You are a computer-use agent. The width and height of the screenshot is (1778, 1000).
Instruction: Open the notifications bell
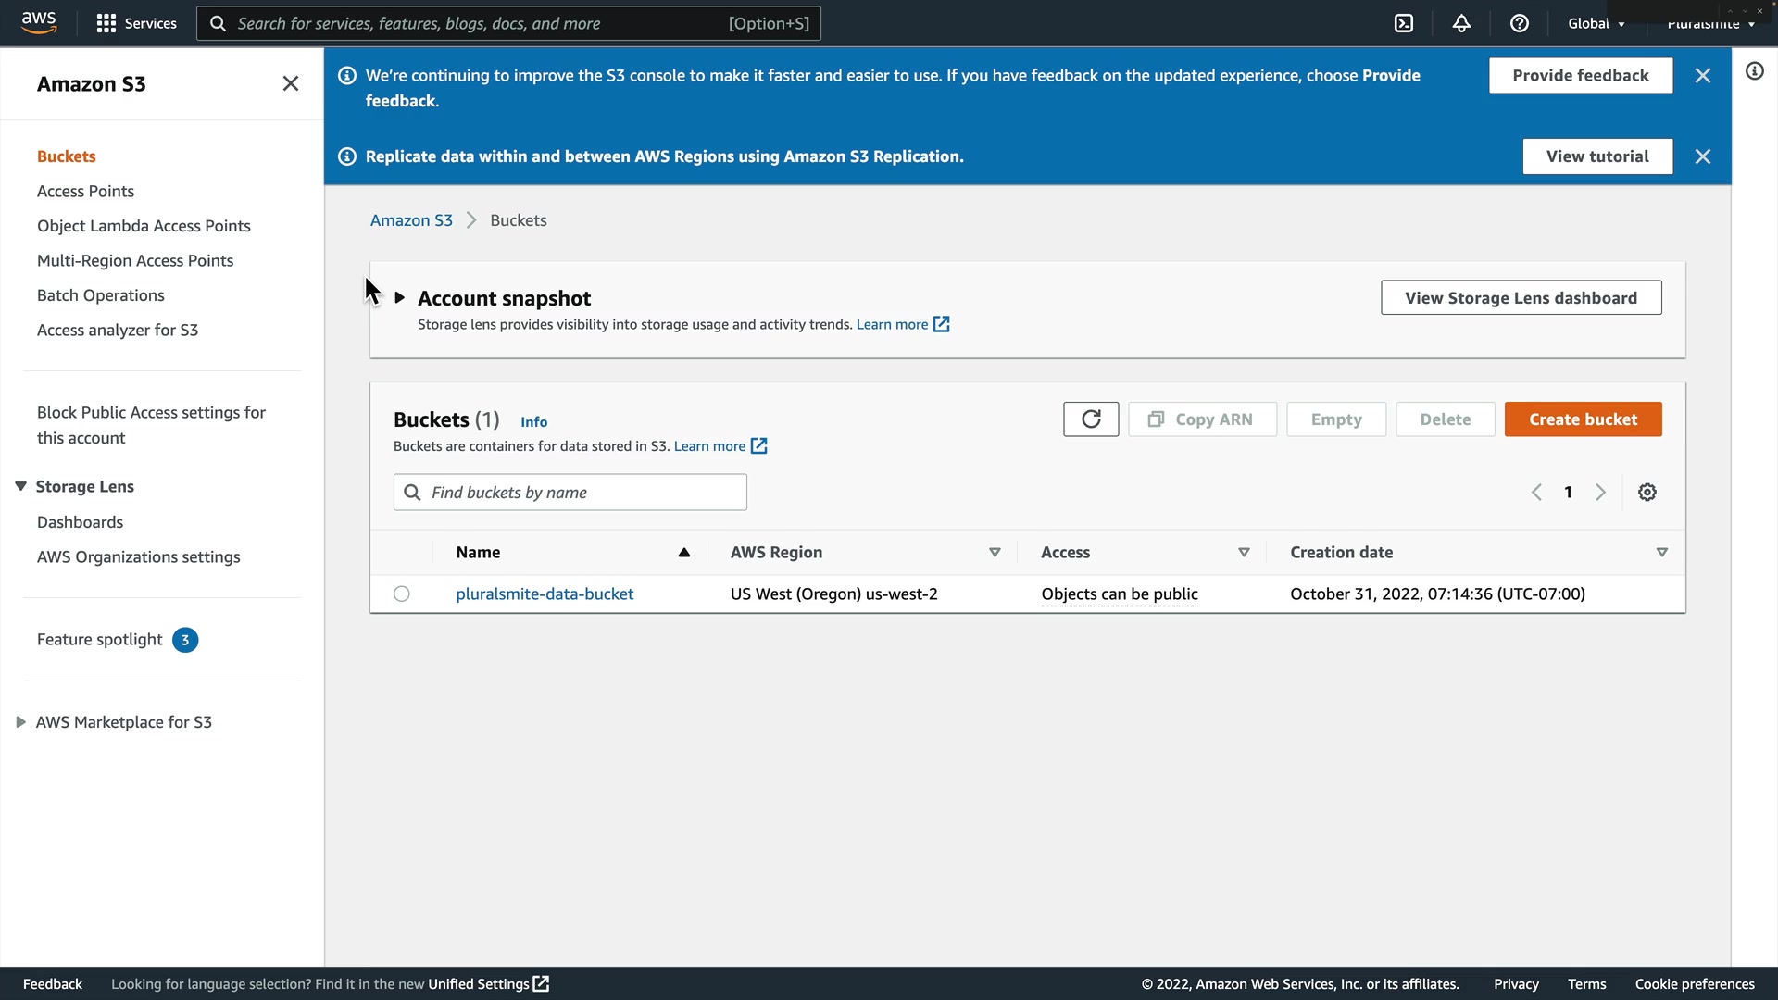click(x=1461, y=23)
